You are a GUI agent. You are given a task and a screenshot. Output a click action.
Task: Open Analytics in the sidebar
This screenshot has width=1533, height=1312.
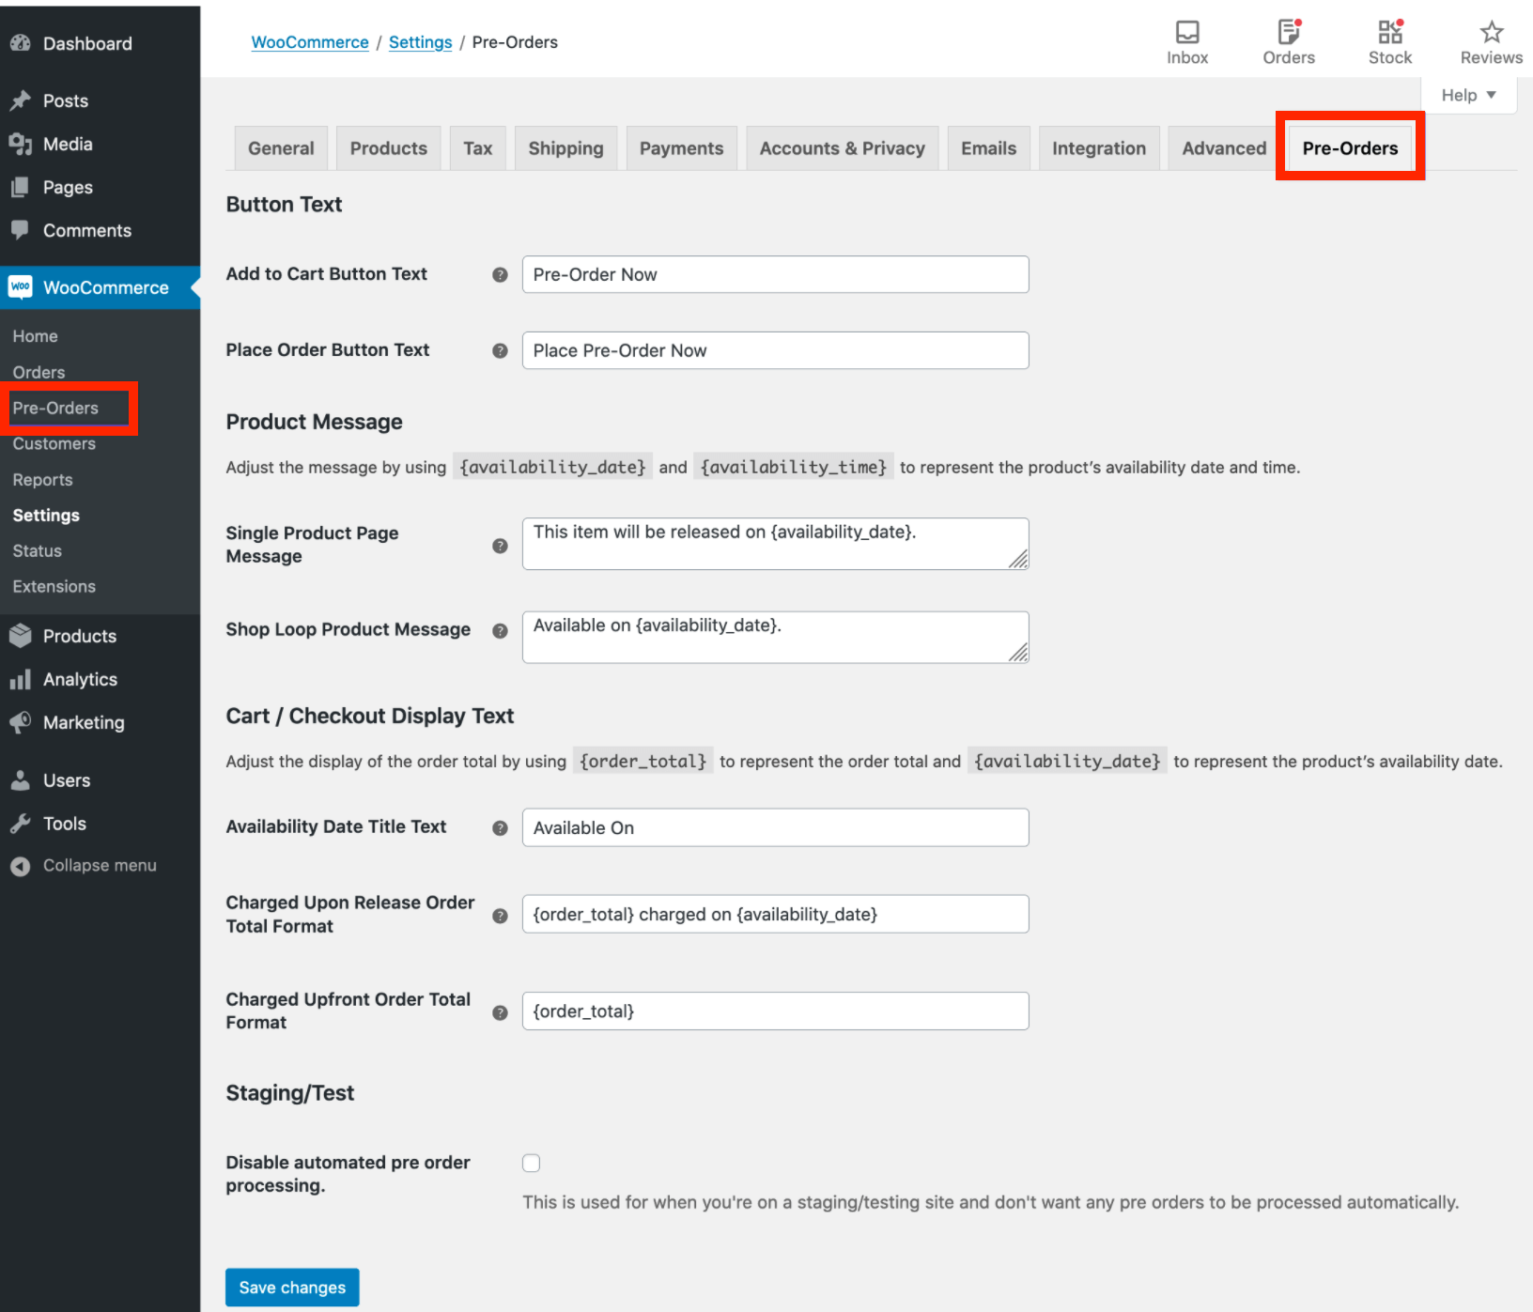coord(80,679)
